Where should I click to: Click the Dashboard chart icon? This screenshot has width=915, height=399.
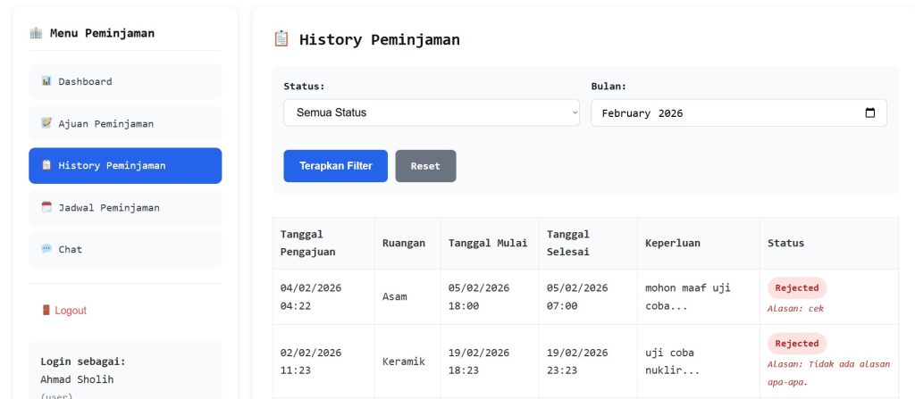46,81
